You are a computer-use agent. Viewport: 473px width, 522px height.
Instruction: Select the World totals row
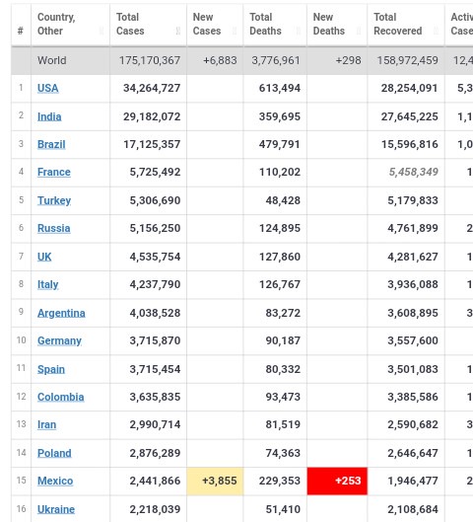242,60
